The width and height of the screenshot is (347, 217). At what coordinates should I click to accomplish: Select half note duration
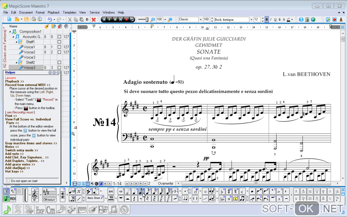tap(128, 191)
